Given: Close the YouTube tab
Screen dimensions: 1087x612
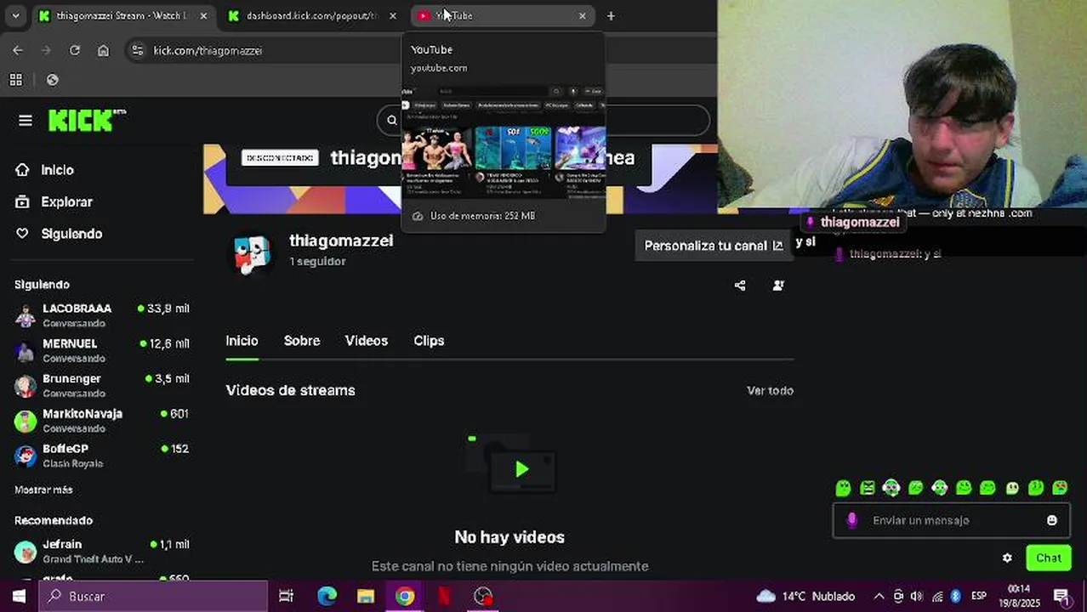Looking at the screenshot, I should (583, 15).
